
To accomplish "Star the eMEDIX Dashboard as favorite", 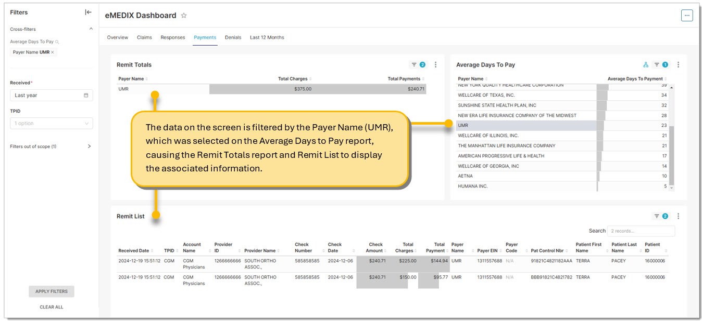I will click(x=184, y=16).
